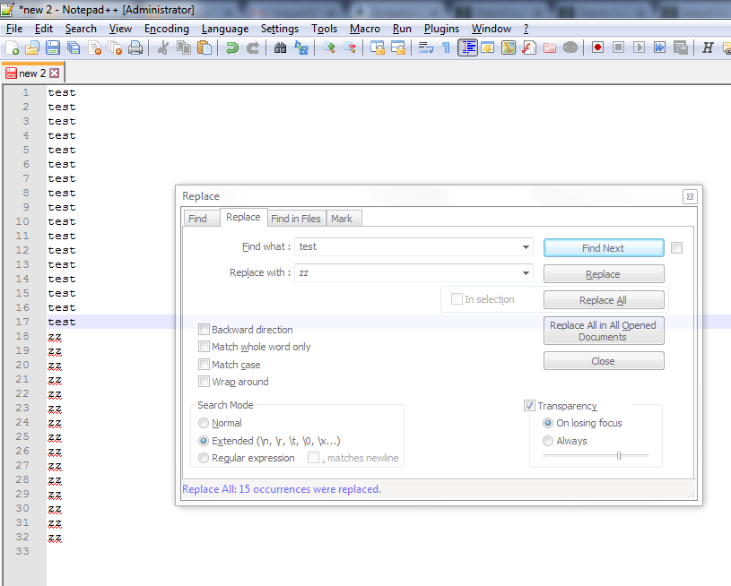Click the Find binoculars toolbar icon
The width and height of the screenshot is (731, 586).
(280, 47)
